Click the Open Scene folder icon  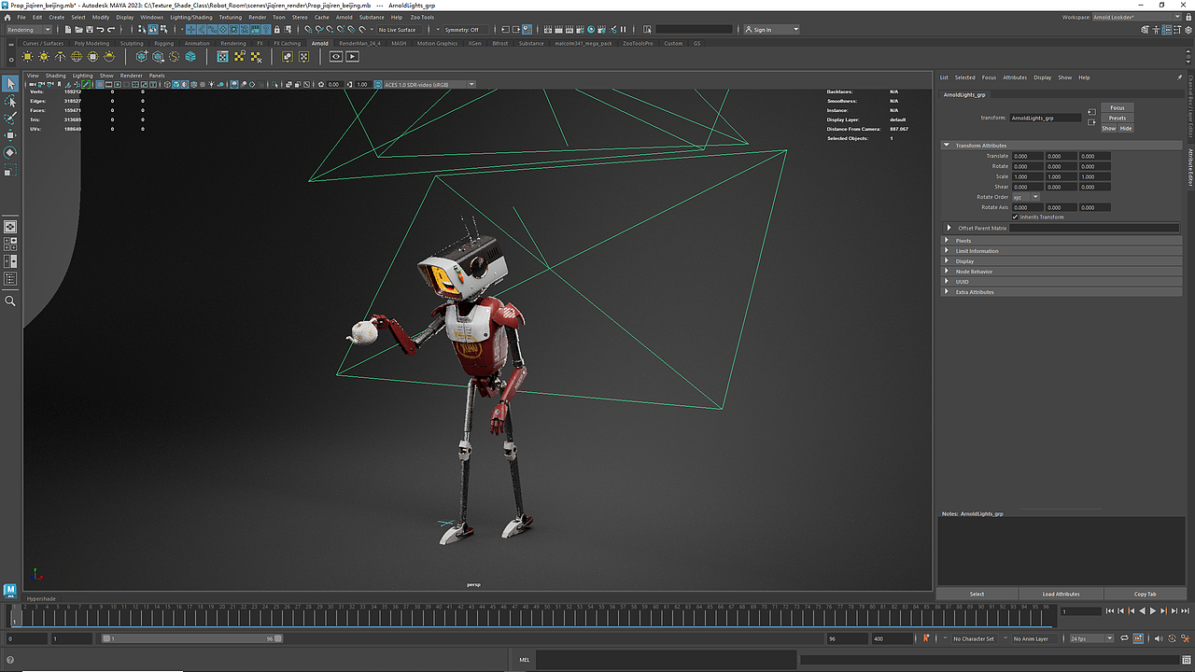[79, 30]
